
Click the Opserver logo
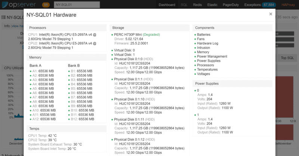point(19,4)
